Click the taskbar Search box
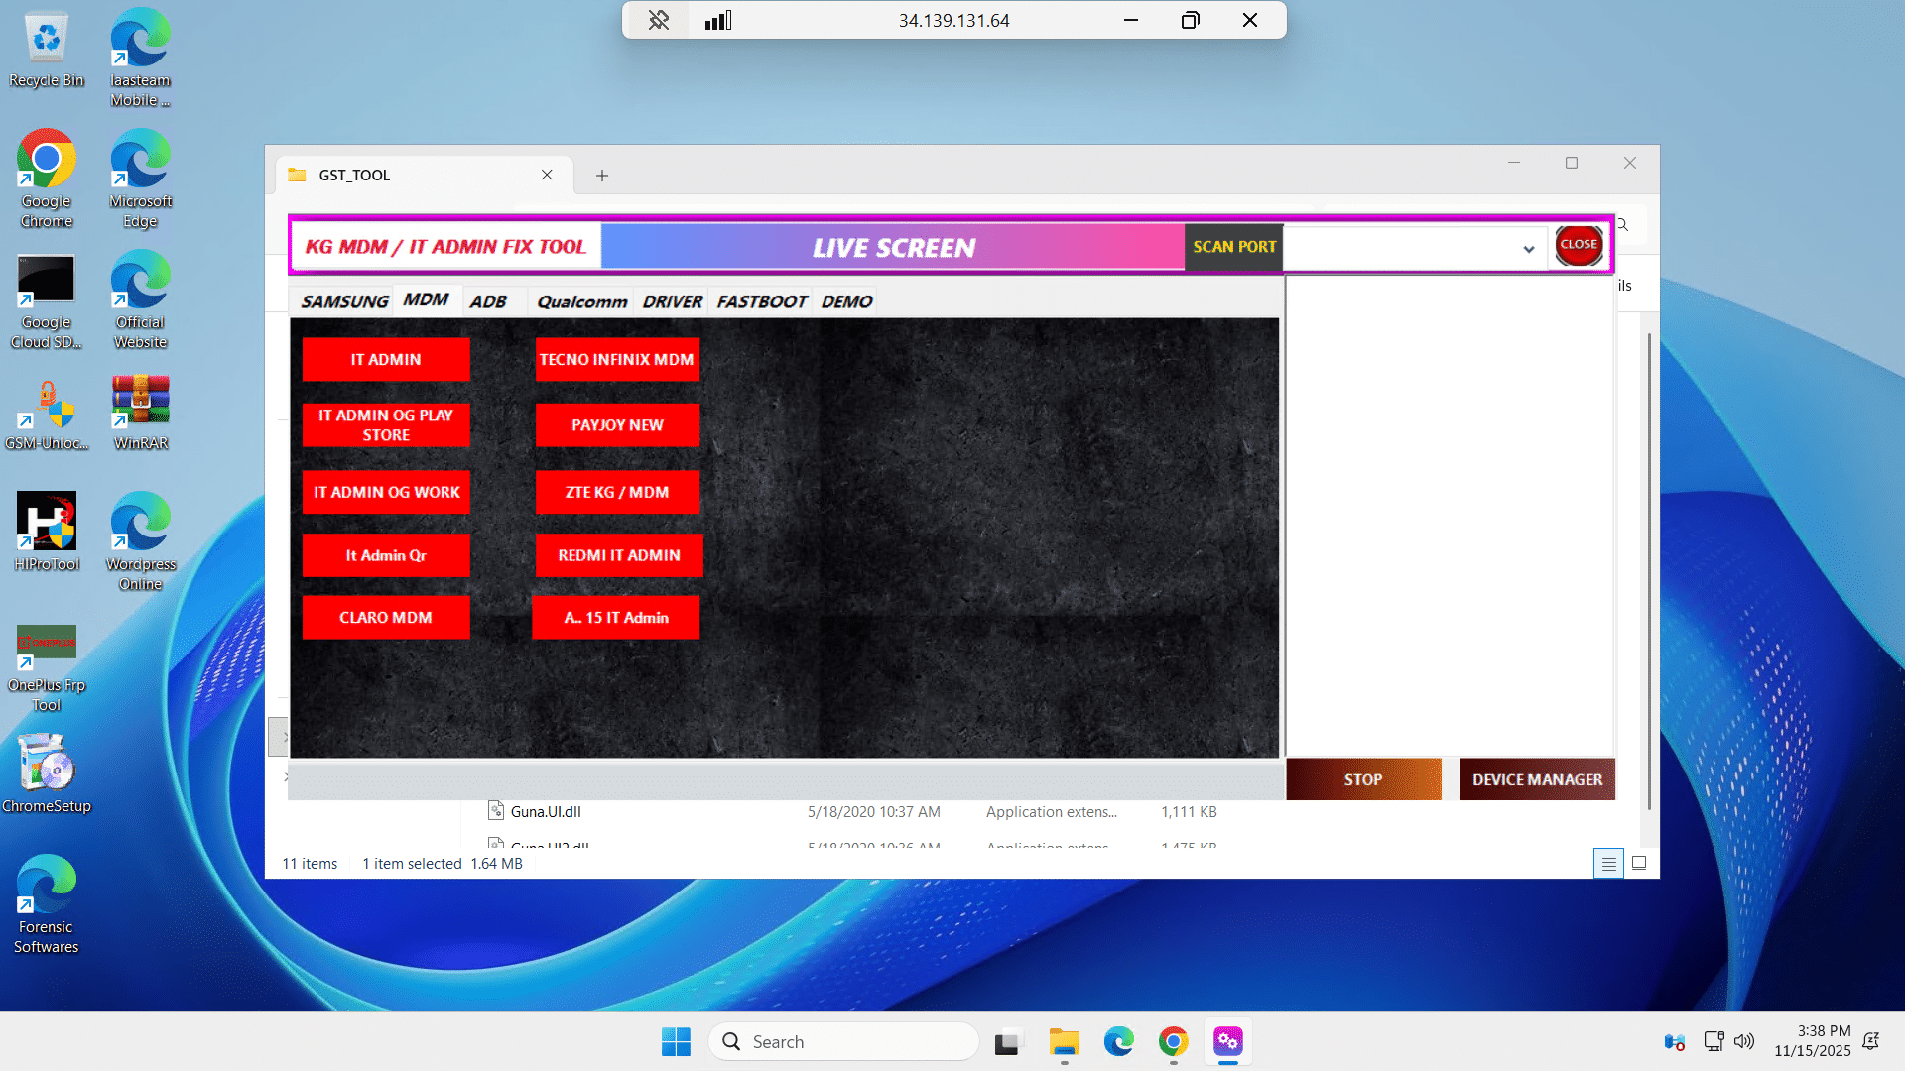The height and width of the screenshot is (1071, 1905). pyautogui.click(x=843, y=1042)
